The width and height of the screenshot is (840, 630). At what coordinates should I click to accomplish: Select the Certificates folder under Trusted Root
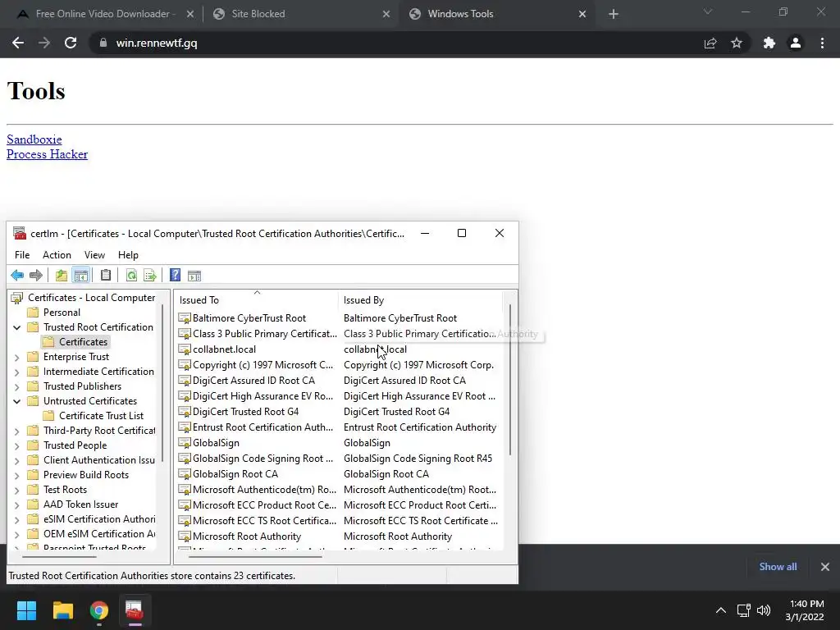coord(75,342)
